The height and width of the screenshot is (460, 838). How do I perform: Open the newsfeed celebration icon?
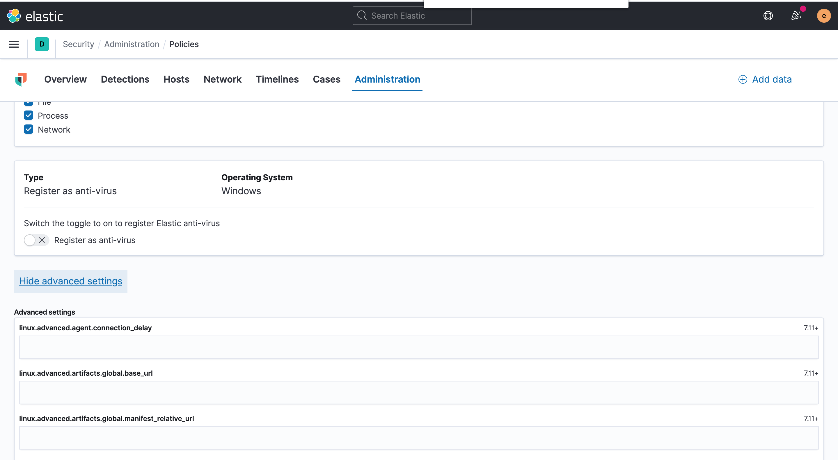[x=796, y=16]
